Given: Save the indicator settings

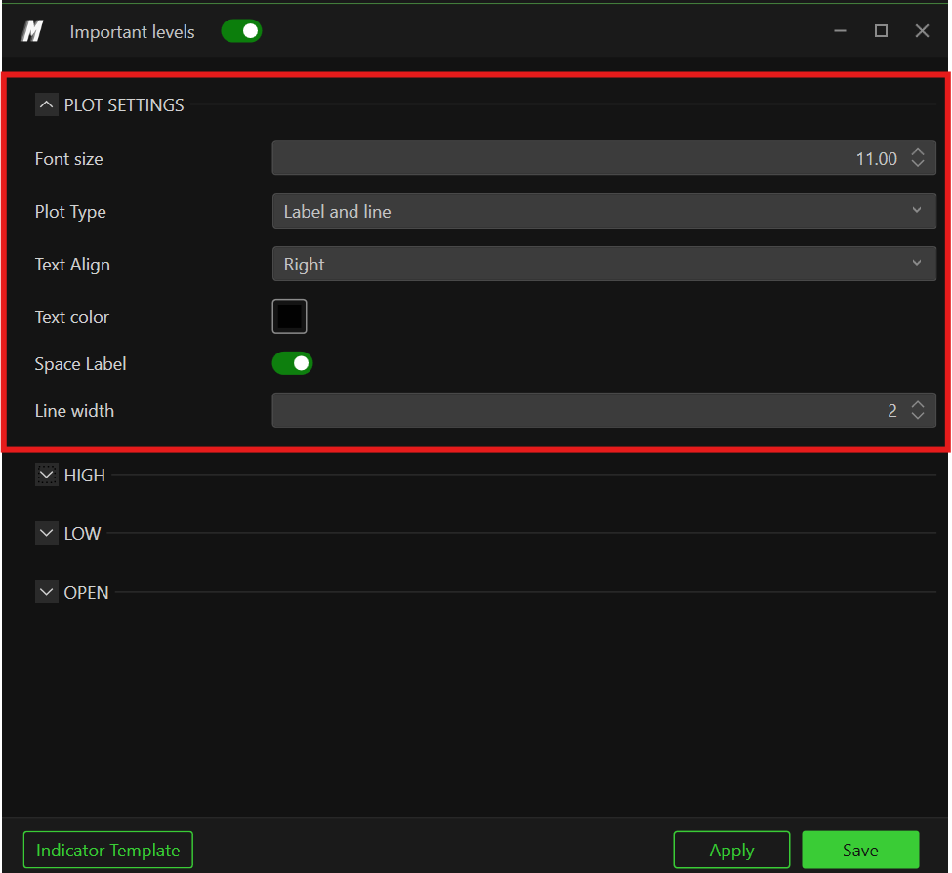Looking at the screenshot, I should tap(860, 850).
